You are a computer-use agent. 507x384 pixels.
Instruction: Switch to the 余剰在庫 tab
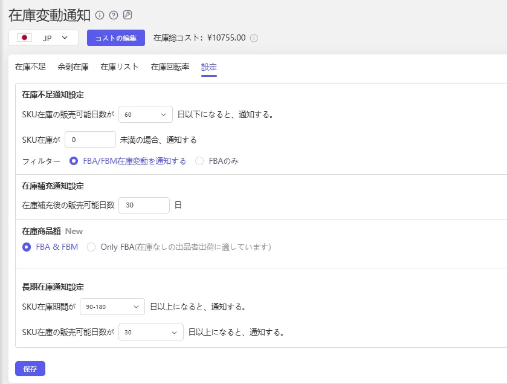point(73,67)
